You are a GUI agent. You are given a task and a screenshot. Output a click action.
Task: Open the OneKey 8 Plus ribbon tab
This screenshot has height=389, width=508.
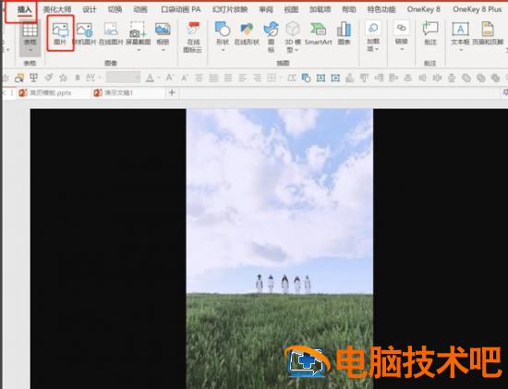point(477,9)
